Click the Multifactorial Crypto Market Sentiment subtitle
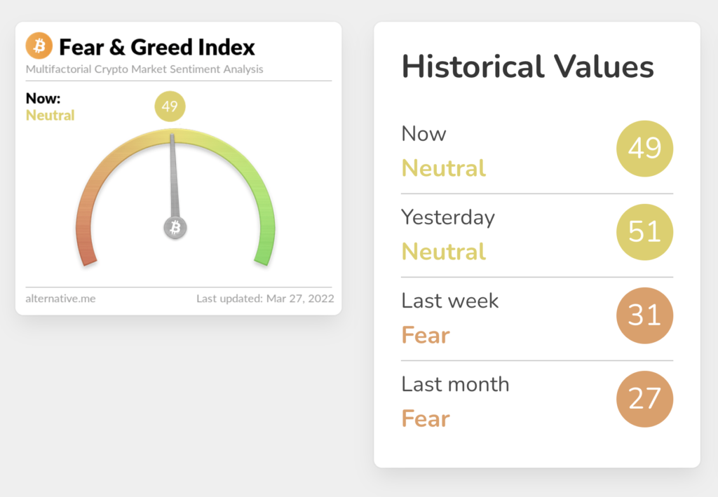This screenshot has width=718, height=497. point(144,69)
